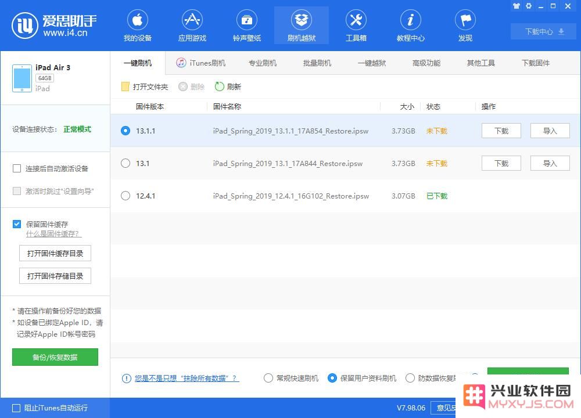The image size is (581, 418).
Task: Open the 我的设备 (My Device) section
Action: tap(138, 25)
